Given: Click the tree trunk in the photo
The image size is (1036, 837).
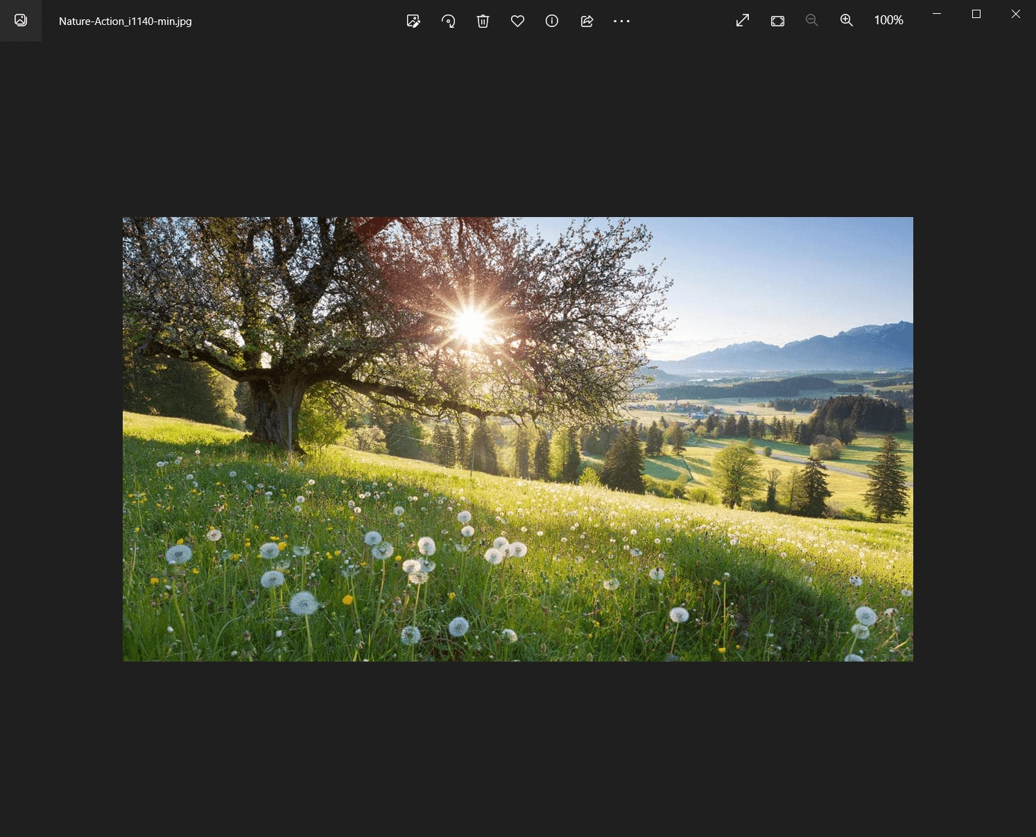Looking at the screenshot, I should click(x=274, y=413).
